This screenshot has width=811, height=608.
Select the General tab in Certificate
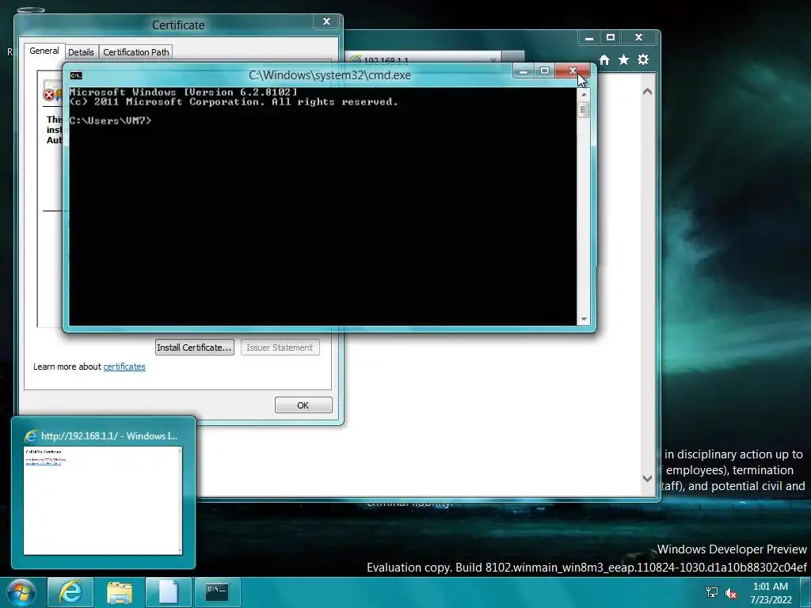[44, 51]
